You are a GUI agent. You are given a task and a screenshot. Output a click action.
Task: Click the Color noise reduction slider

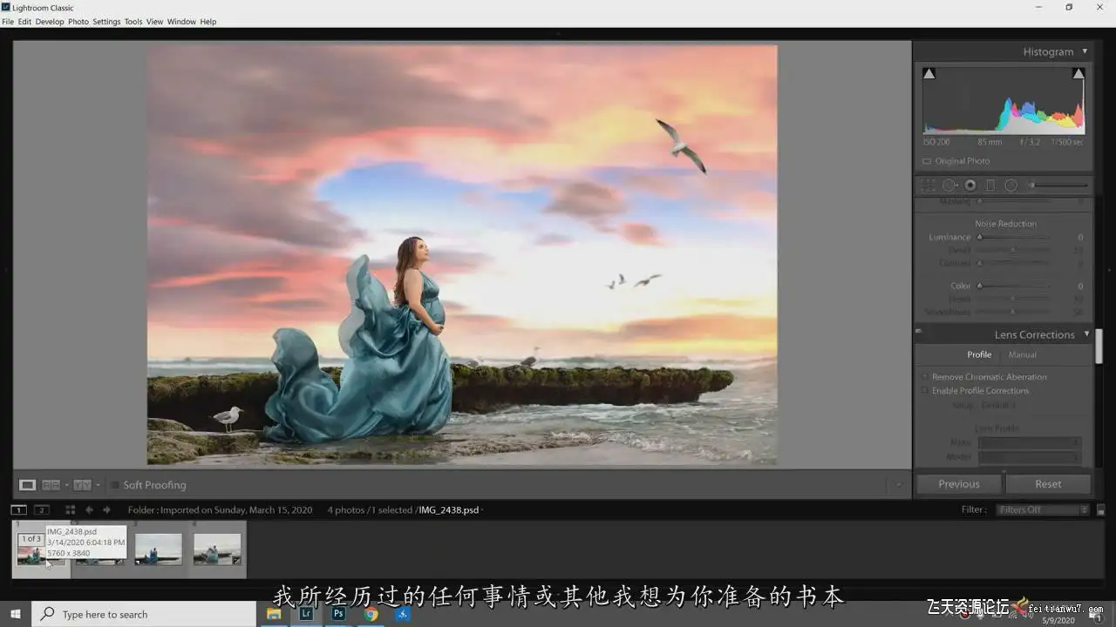coord(1013,286)
